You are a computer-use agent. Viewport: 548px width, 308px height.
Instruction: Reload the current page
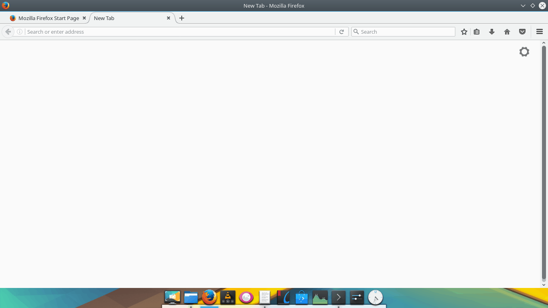tap(341, 32)
